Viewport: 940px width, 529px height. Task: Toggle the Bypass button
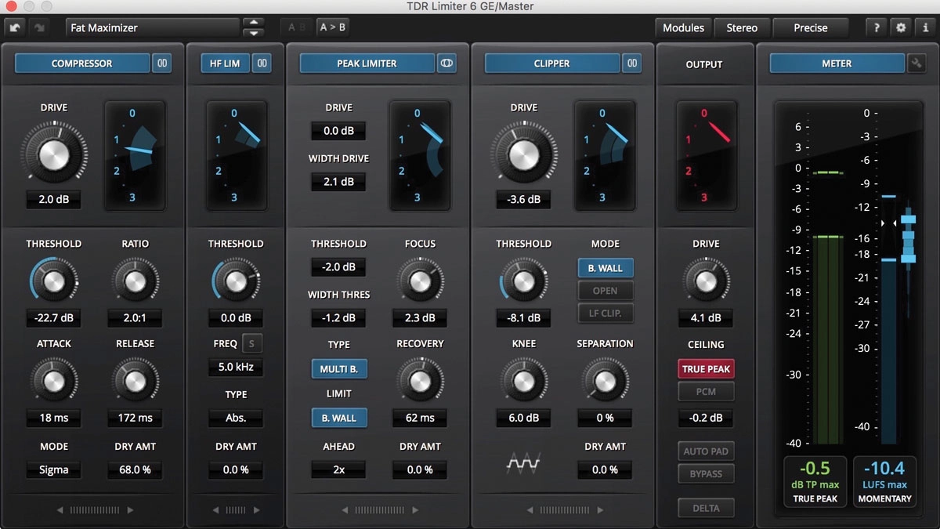click(x=707, y=473)
